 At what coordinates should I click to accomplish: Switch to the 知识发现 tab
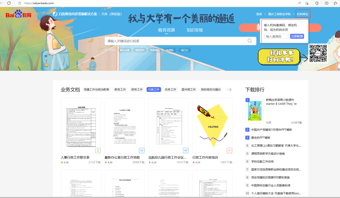(195, 30)
